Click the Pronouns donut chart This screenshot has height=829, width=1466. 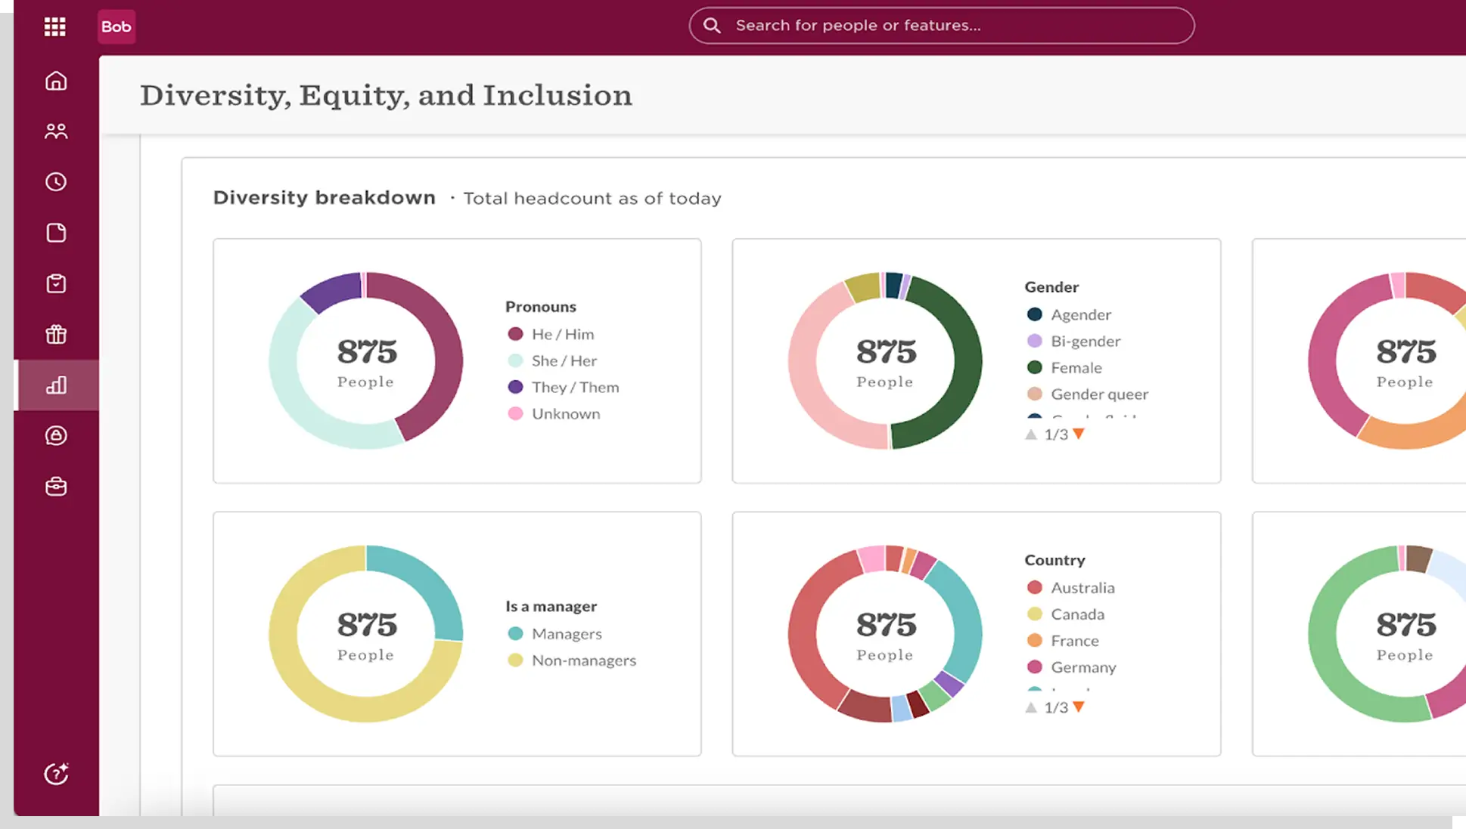point(366,360)
